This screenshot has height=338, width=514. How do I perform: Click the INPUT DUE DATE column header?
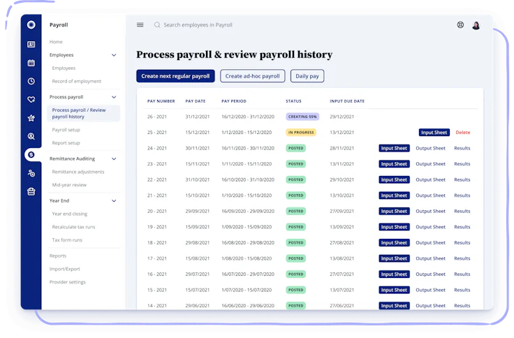(347, 101)
